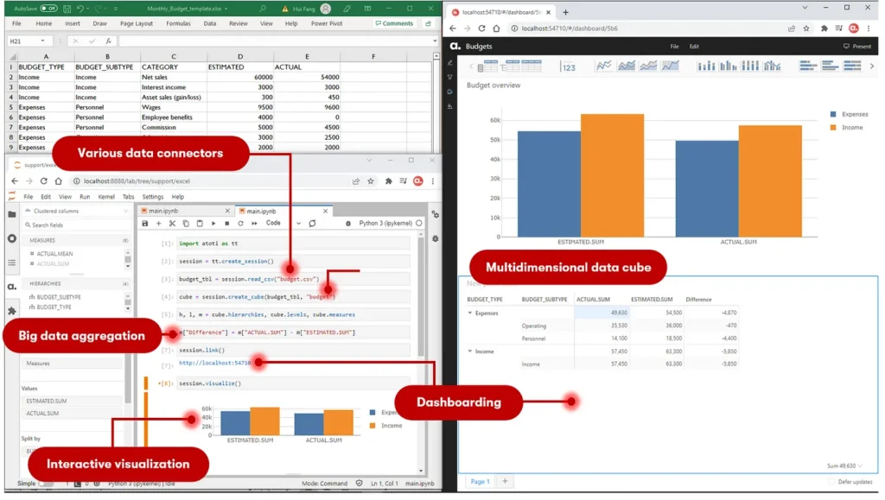The image size is (885, 500).
Task: Select the ACTUAL.MEAN measure item
Action: click(54, 254)
